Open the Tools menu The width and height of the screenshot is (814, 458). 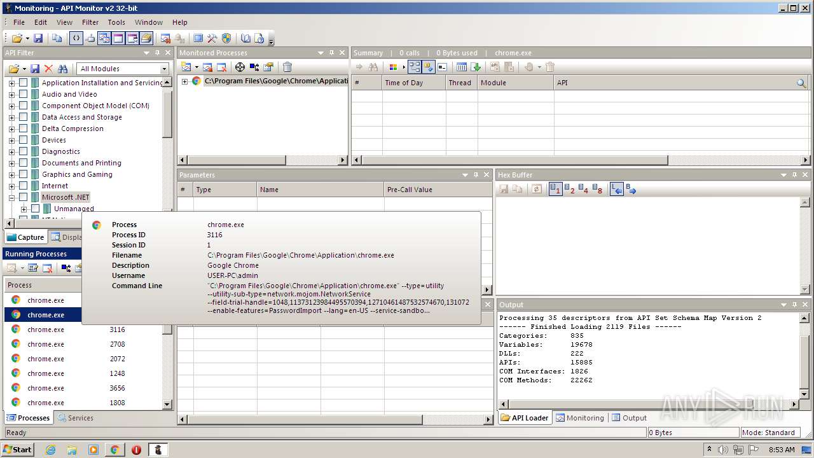pos(116,22)
